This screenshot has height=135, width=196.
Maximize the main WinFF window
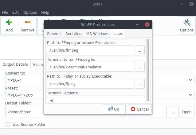click(x=182, y=4)
